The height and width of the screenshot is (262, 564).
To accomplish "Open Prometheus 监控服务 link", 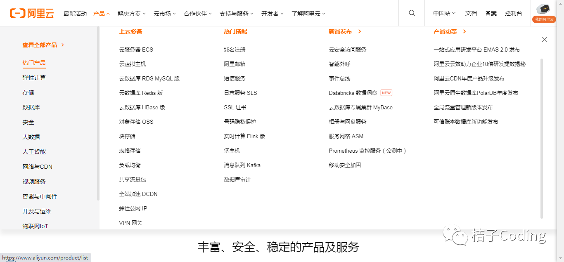I will tap(367, 151).
